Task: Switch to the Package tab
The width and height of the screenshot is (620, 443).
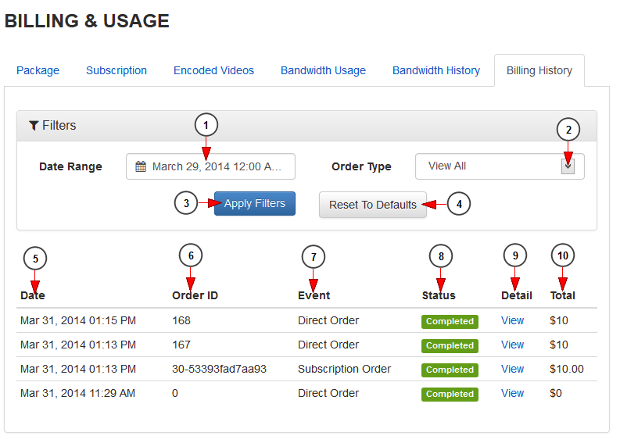Action: pyautogui.click(x=38, y=70)
